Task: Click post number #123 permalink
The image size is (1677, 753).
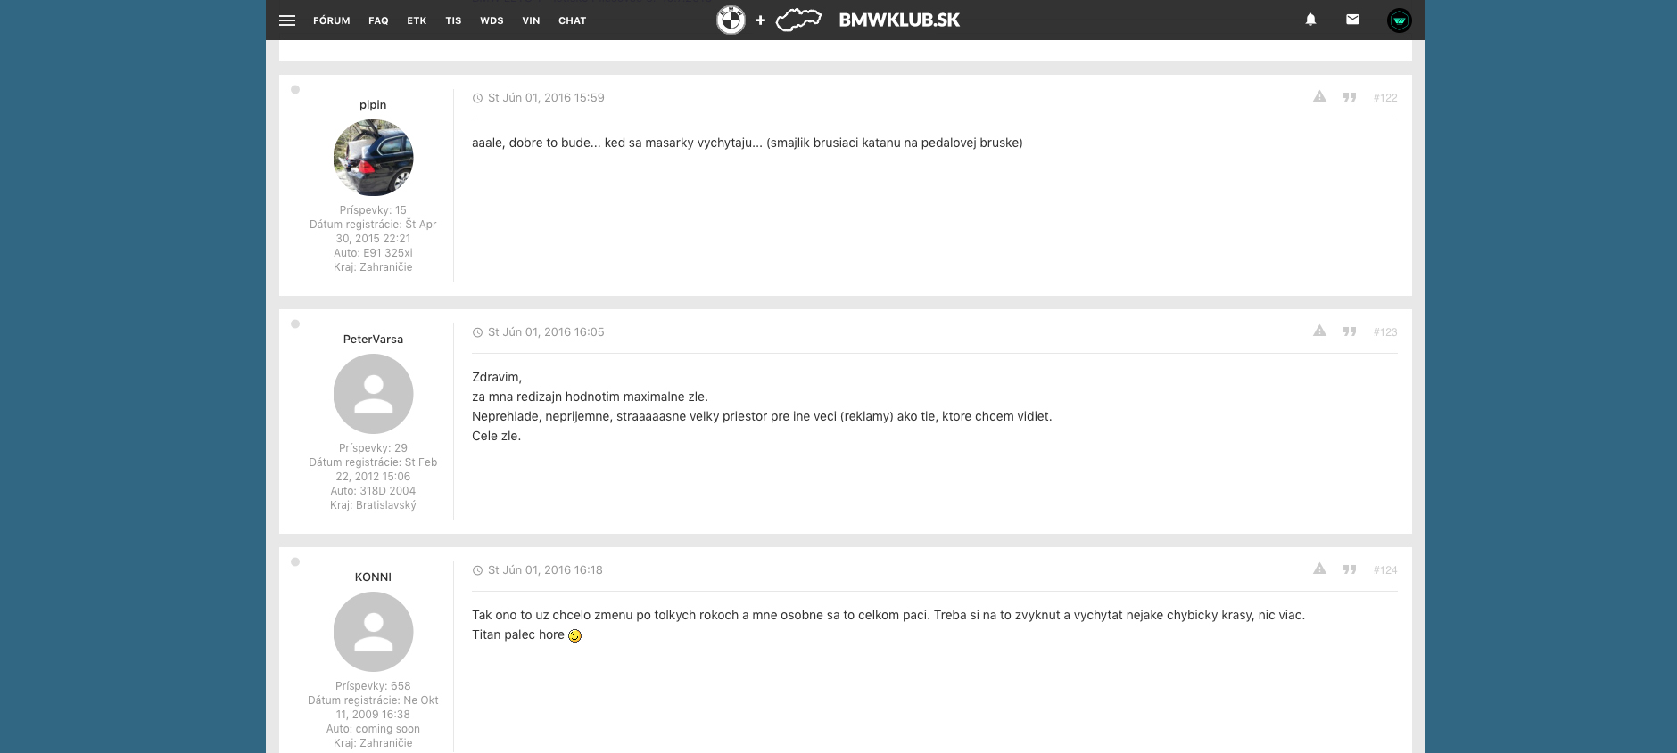Action: pyautogui.click(x=1384, y=332)
